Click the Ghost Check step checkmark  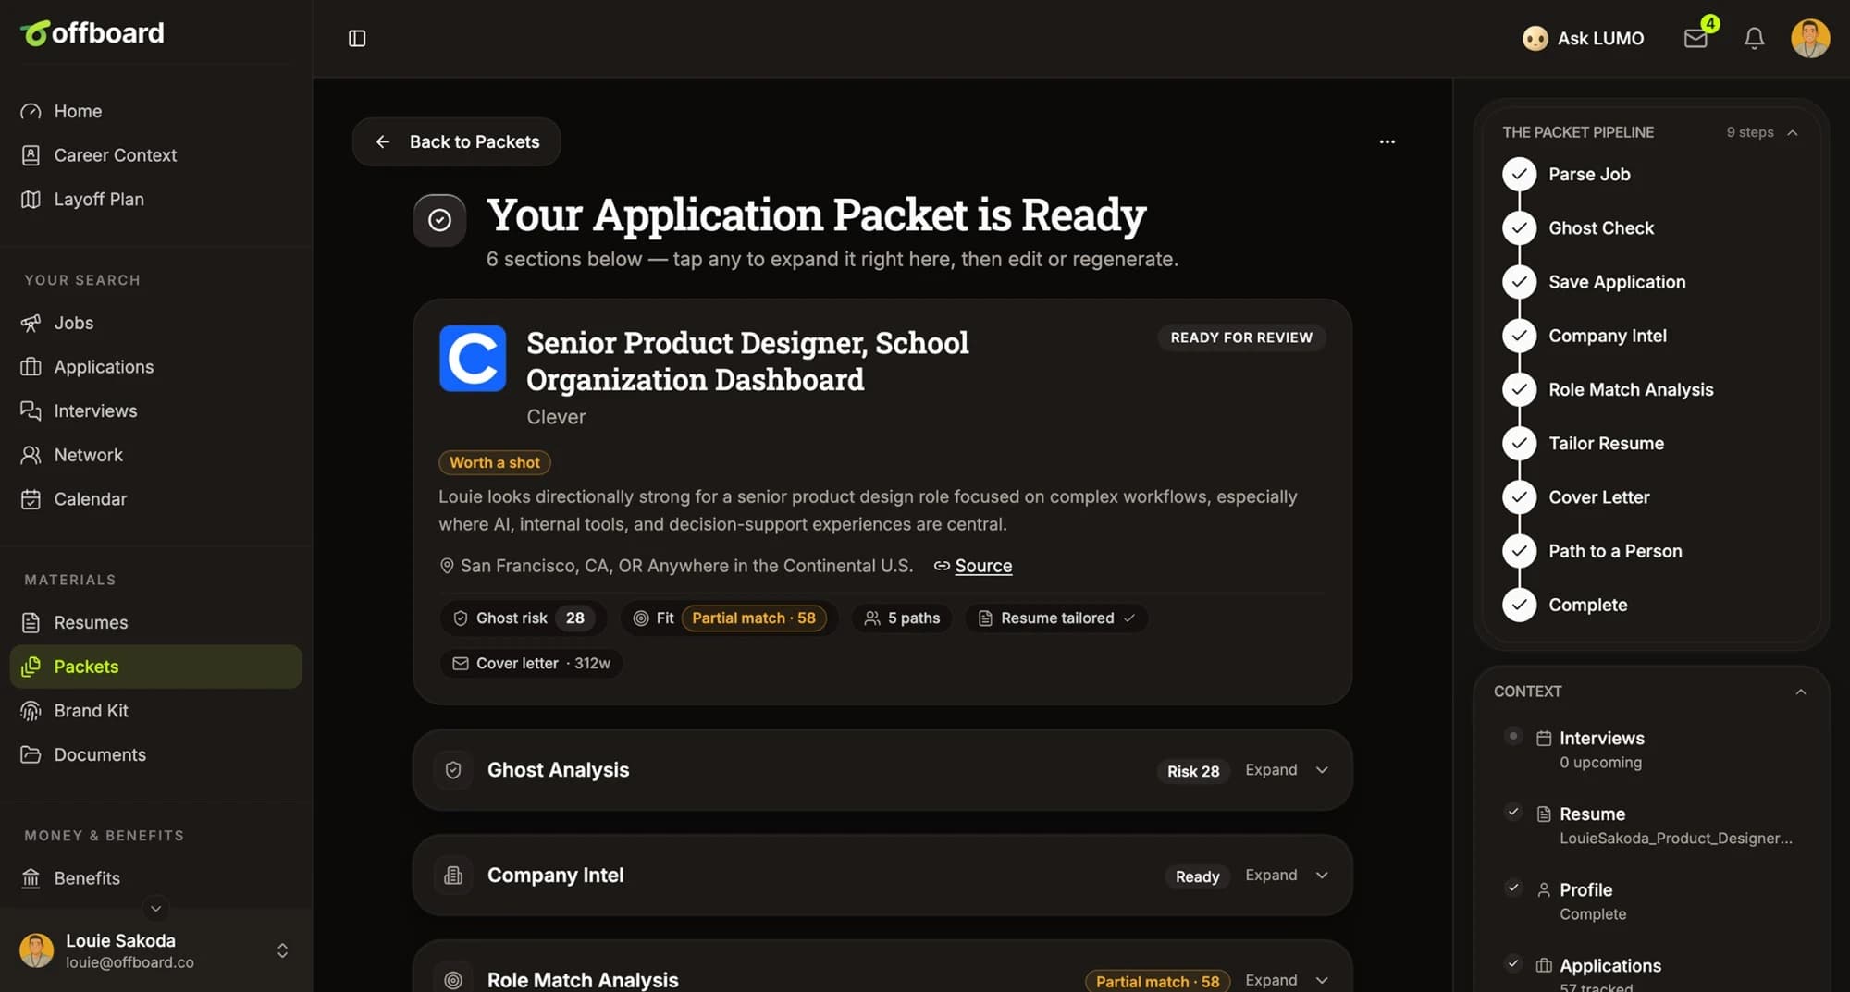1519,227
